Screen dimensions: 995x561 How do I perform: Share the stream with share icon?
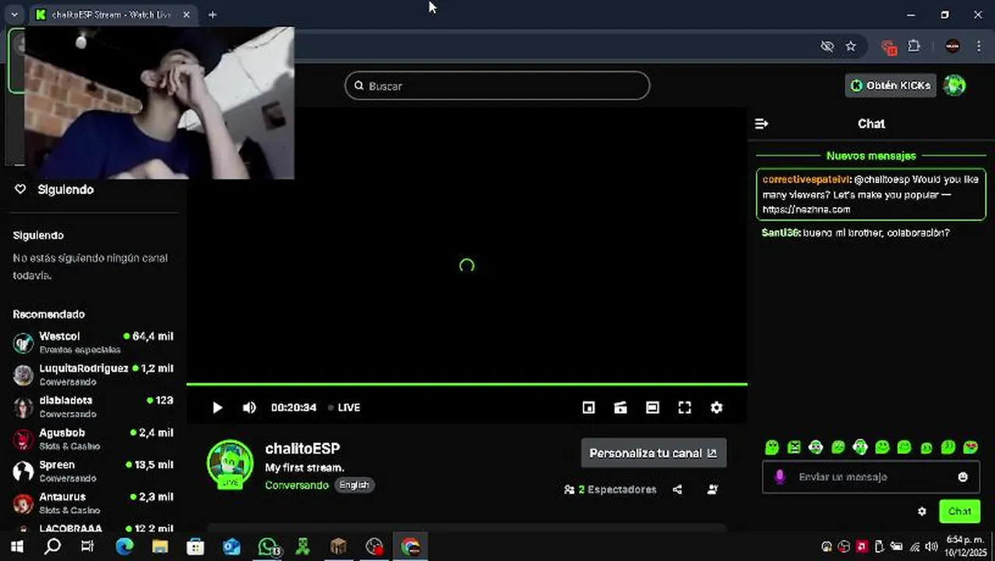[677, 489]
